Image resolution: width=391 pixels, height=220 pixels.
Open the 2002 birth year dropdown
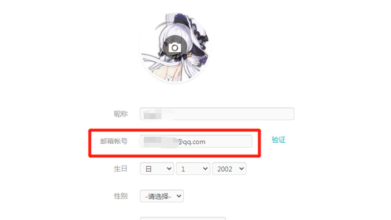click(x=229, y=169)
